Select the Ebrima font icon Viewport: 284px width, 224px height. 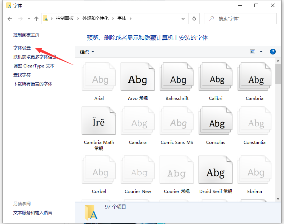click(254, 170)
